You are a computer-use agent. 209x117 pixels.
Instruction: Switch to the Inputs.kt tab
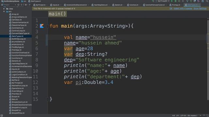point(56,5)
